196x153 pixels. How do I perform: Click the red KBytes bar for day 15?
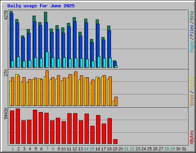coord(92,135)
